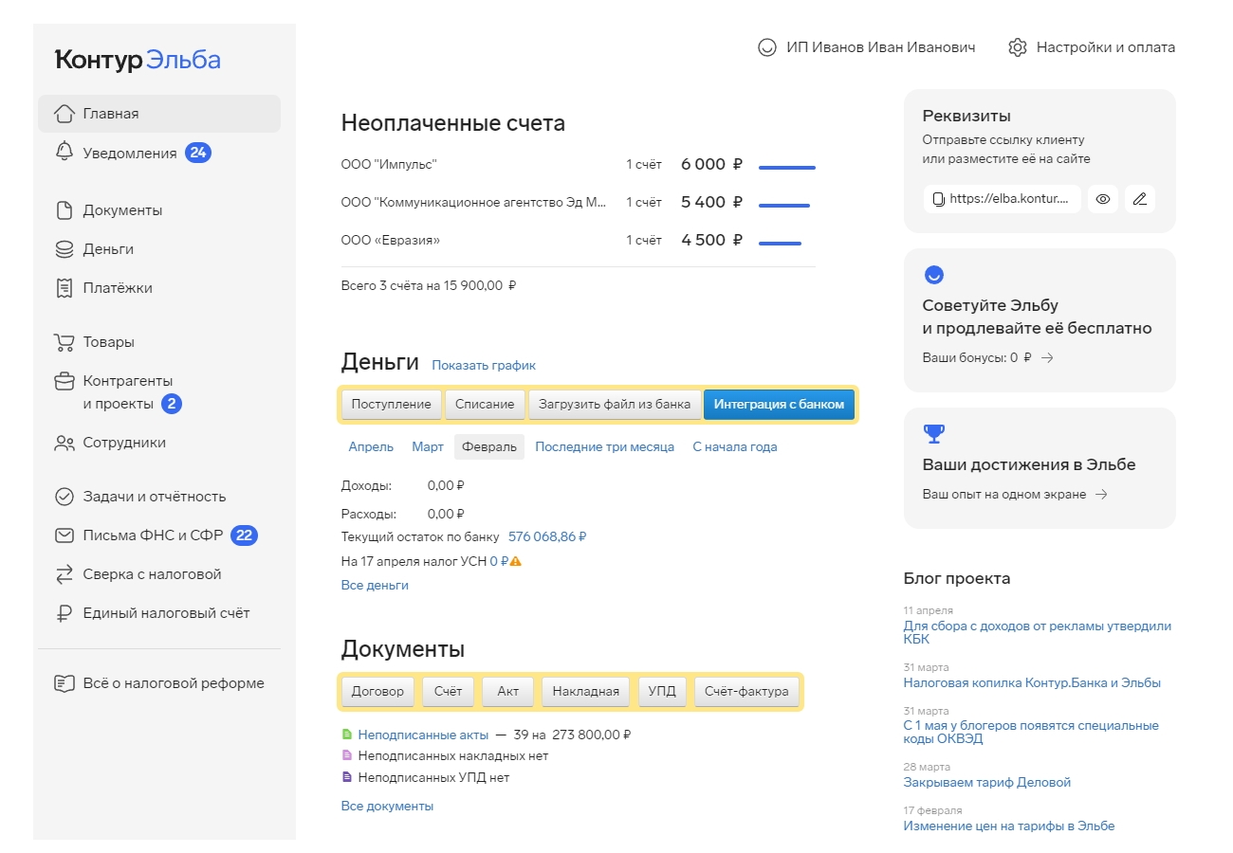The width and height of the screenshot is (1233, 853).
Task: Open the Все деньги link
Action: click(x=375, y=586)
